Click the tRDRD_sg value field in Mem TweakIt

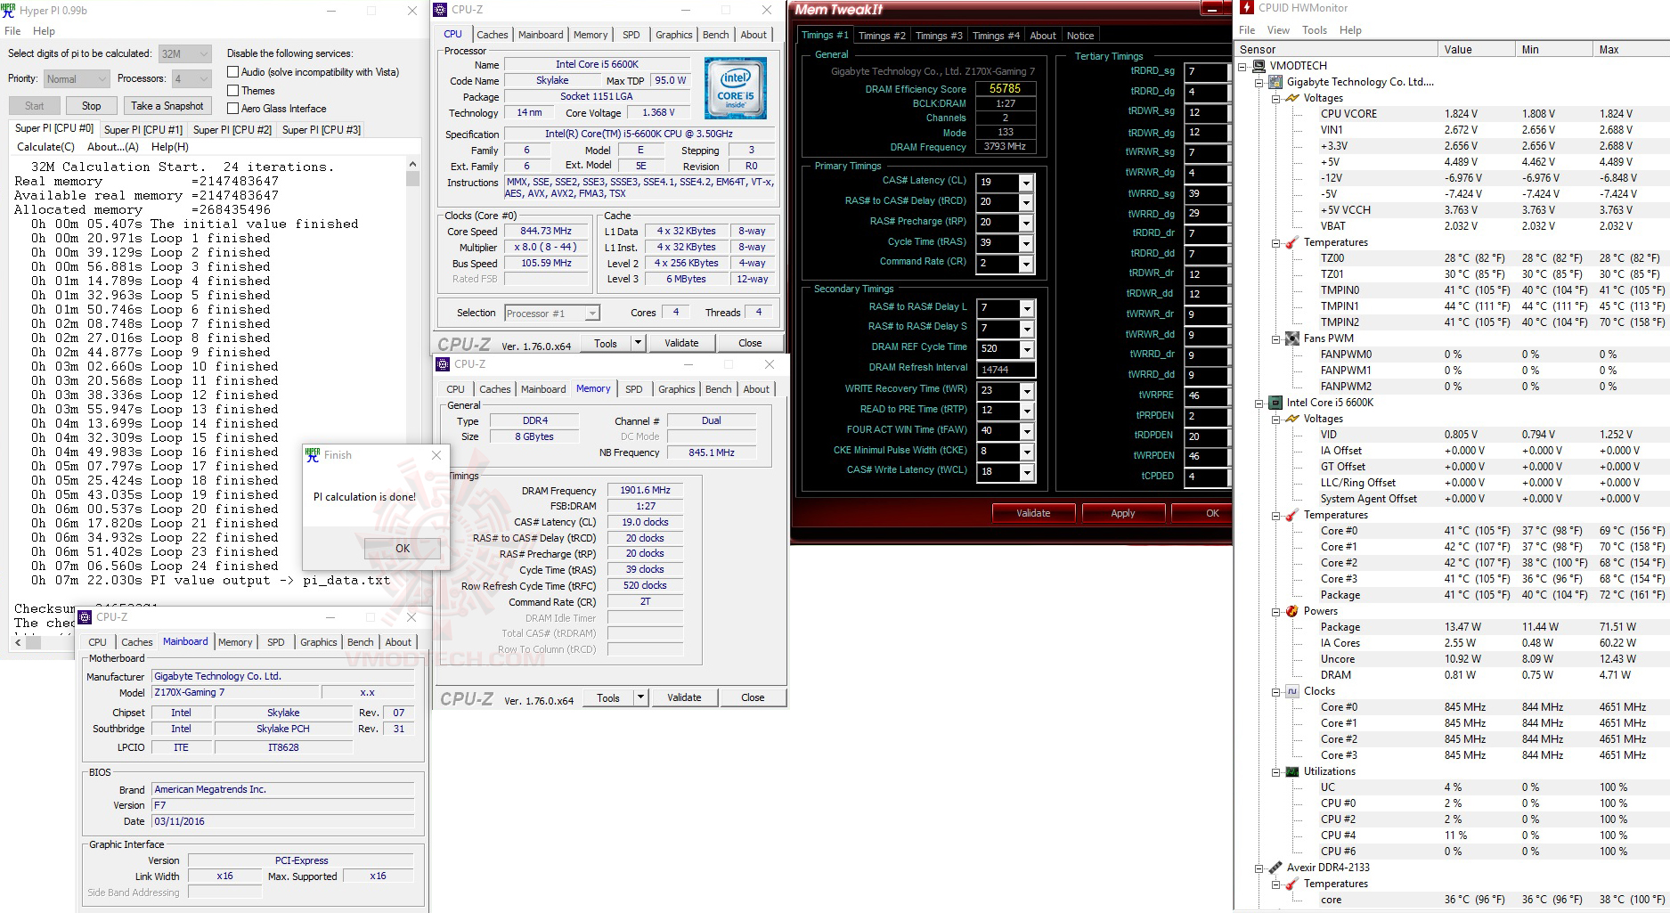click(x=1205, y=71)
